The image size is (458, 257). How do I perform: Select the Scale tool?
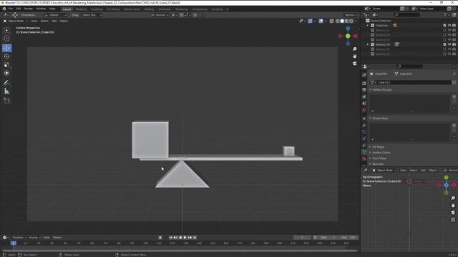click(6, 65)
